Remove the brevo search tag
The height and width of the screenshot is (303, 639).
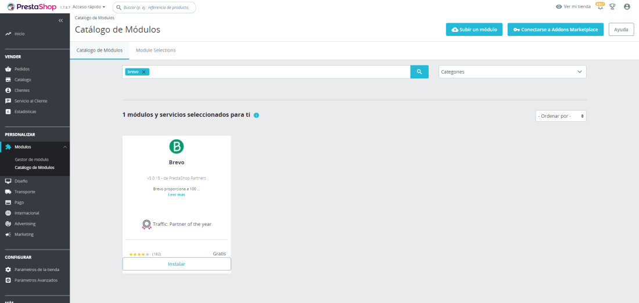click(x=143, y=72)
